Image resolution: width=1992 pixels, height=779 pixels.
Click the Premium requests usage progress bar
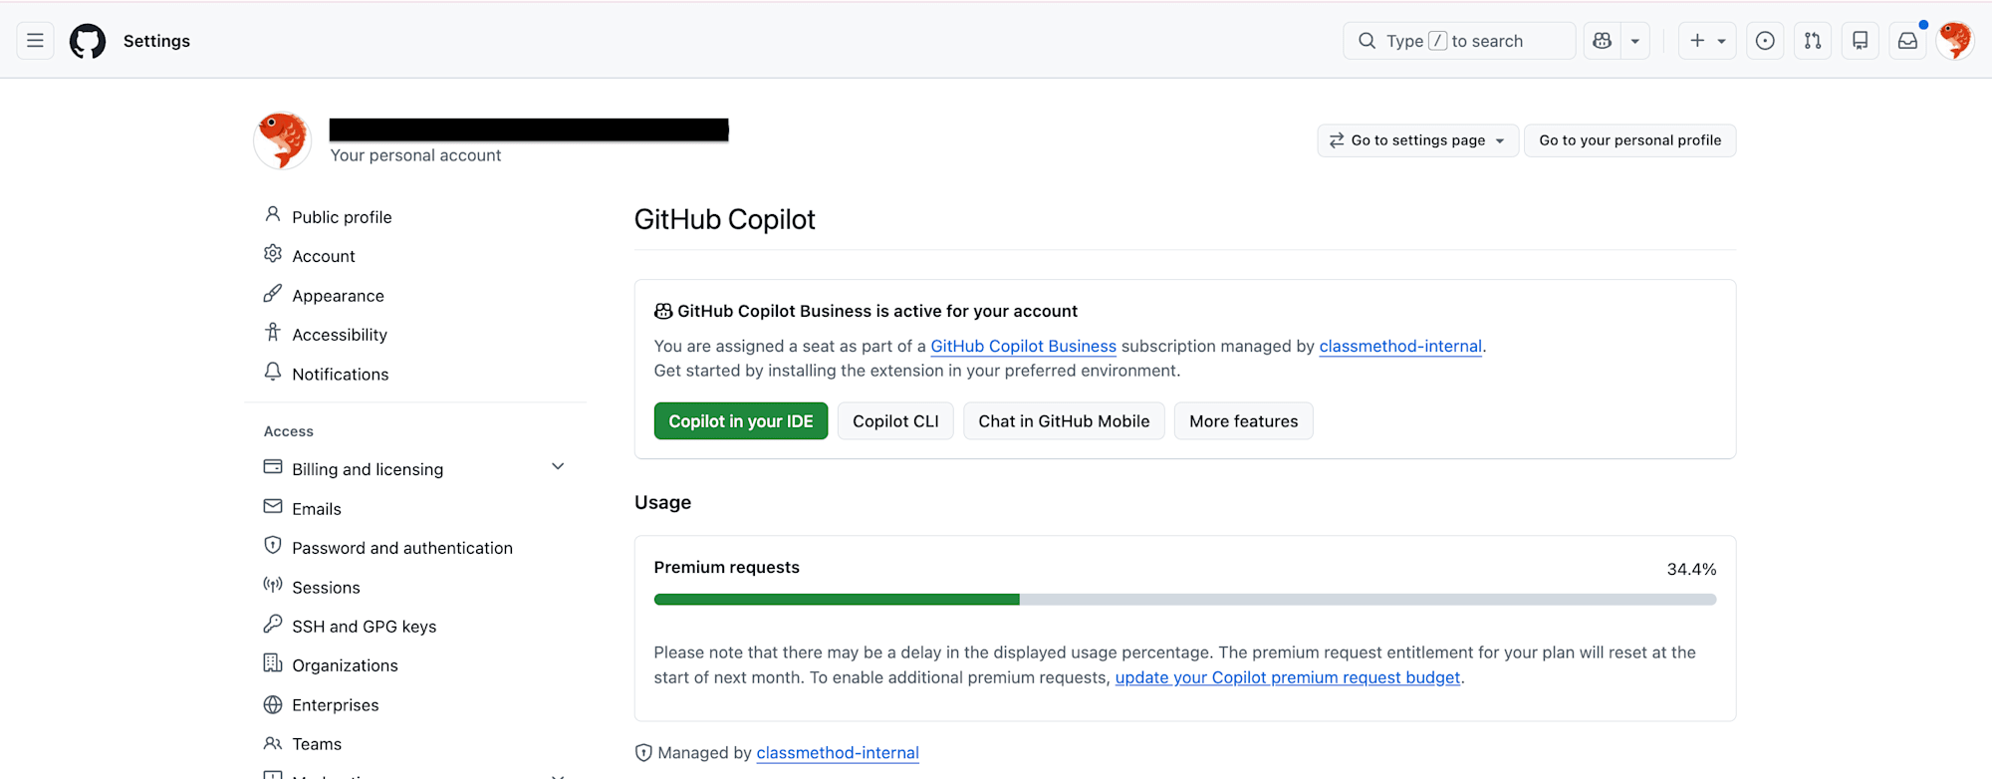[x=1184, y=600]
